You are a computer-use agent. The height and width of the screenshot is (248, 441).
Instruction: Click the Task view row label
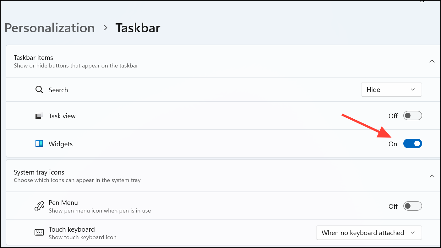62,116
